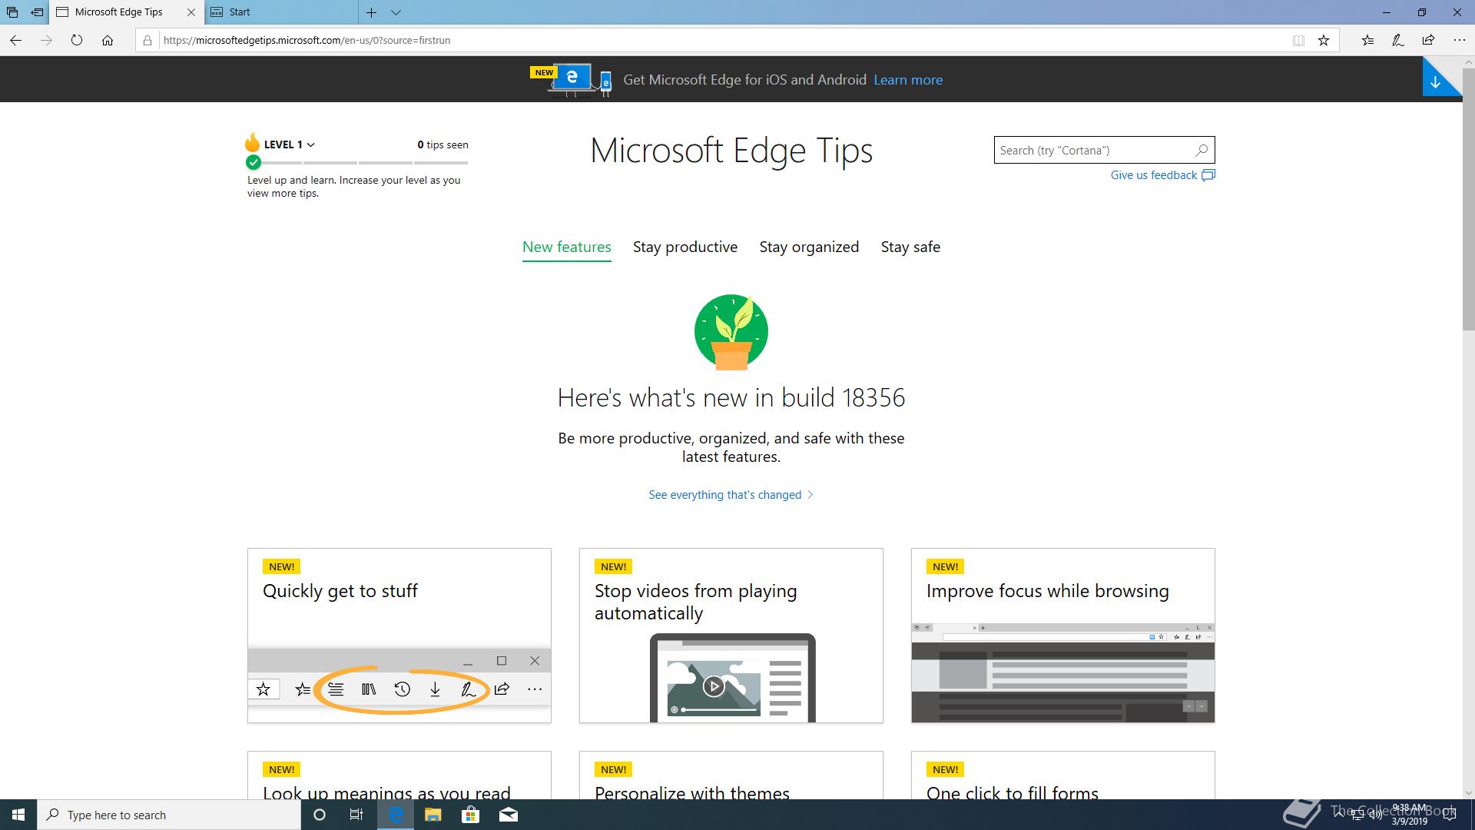Open Settings and more ellipsis menu
This screenshot has height=830, width=1475.
point(1459,41)
